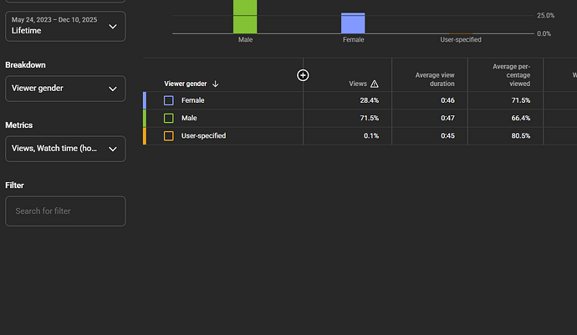Viewport: 577px width, 335px height.
Task: Click the sort arrow beside Viewer gender
Action: click(215, 84)
